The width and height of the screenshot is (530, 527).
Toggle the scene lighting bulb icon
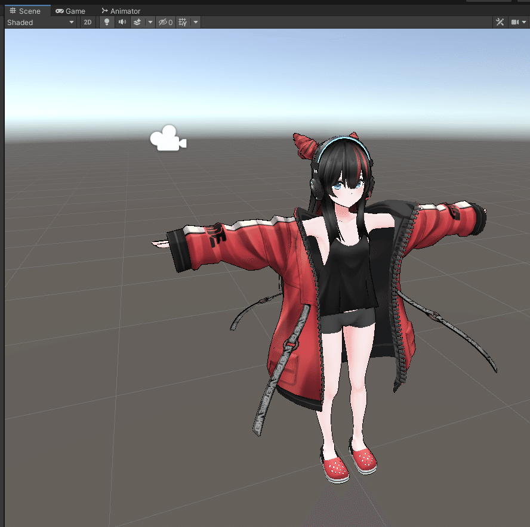click(x=107, y=22)
